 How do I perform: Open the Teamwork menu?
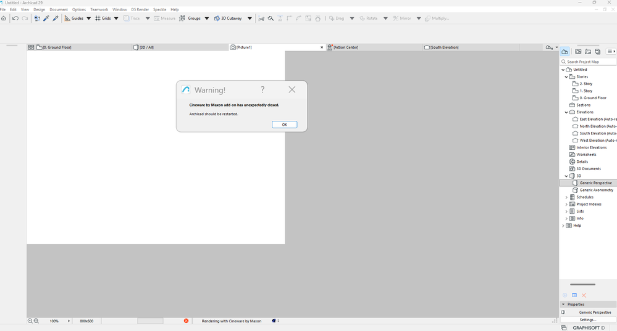(99, 9)
